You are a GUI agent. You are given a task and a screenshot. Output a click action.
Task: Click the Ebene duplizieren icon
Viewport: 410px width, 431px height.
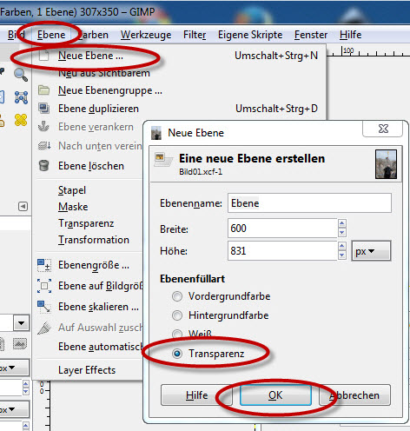[43, 109]
